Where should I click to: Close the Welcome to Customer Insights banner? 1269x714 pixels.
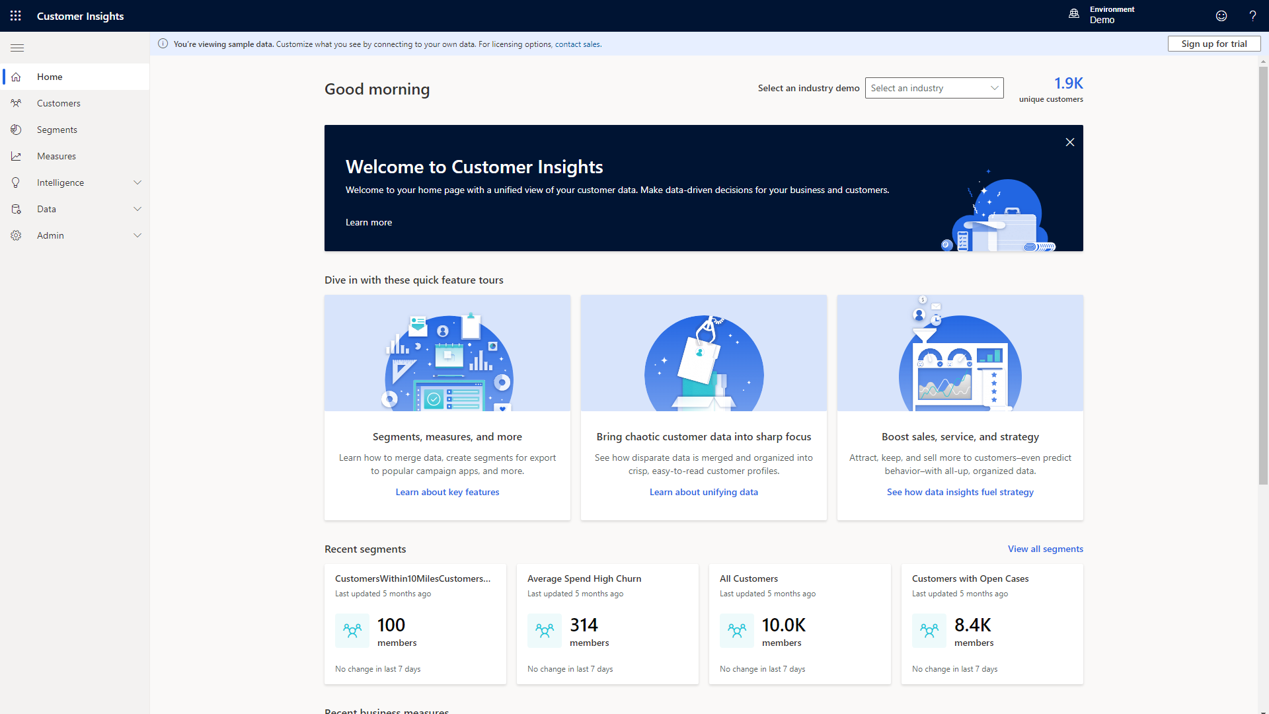point(1070,142)
